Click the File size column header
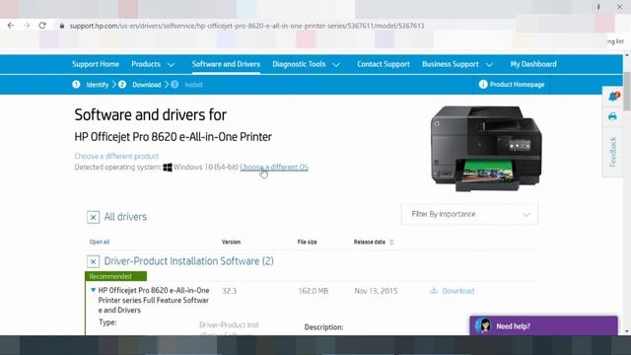This screenshot has width=631, height=355. pos(307,242)
